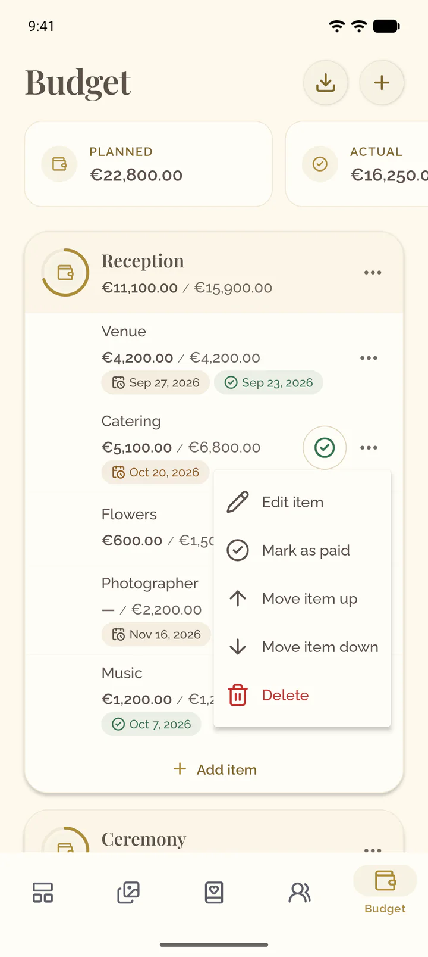Open the Catering item three-dot menu
This screenshot has height=957, width=428.
[x=369, y=447]
